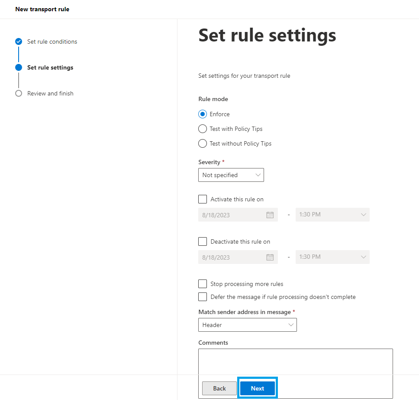Expand the activation time 1:30 PM dropdown
Image resolution: width=419 pixels, height=400 pixels.
pos(332,215)
